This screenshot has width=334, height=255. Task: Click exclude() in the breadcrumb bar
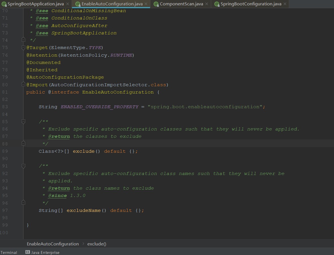tap(97, 244)
